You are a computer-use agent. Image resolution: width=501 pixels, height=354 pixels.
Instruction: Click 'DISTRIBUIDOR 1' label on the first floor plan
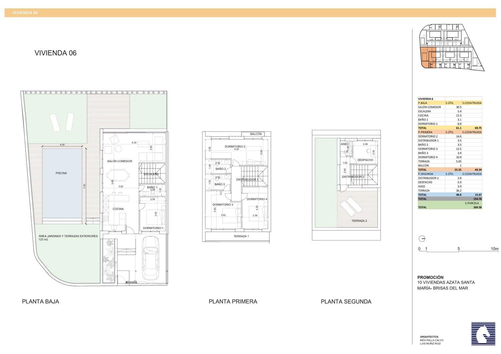pyautogui.click(x=247, y=179)
